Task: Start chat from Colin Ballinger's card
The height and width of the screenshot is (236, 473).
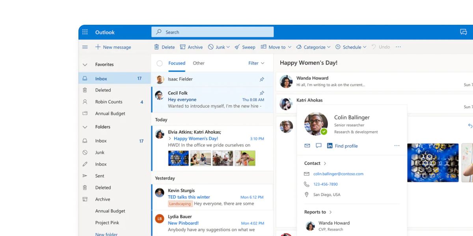Action: coord(318,146)
